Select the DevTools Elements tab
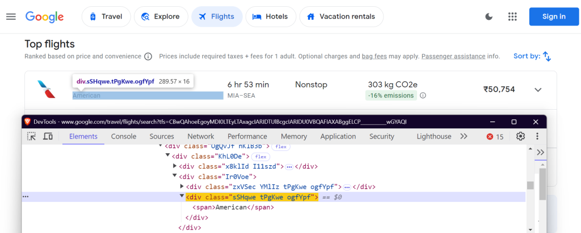 [x=83, y=136]
